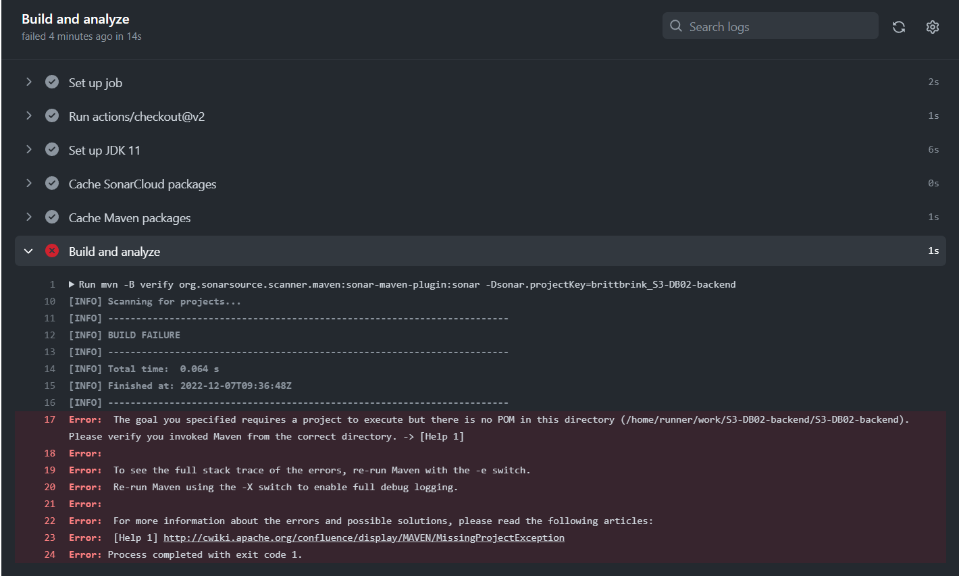This screenshot has height=576, width=959.
Task: Click inside the Search logs field
Action: [770, 26]
